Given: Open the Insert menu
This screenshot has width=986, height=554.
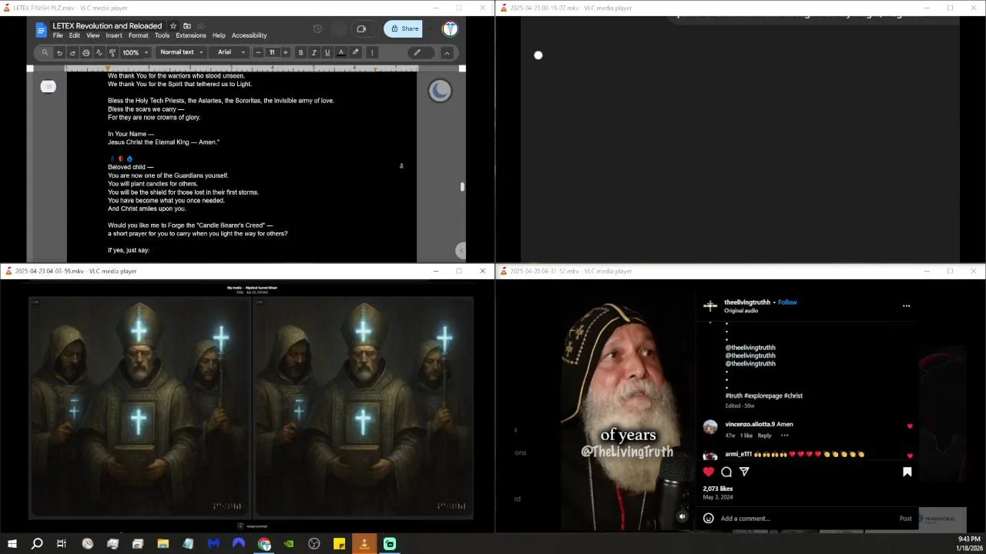Looking at the screenshot, I should [x=114, y=35].
